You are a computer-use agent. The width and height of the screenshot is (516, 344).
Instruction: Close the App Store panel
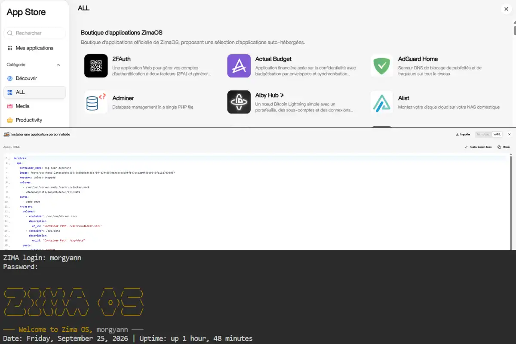pos(506,9)
